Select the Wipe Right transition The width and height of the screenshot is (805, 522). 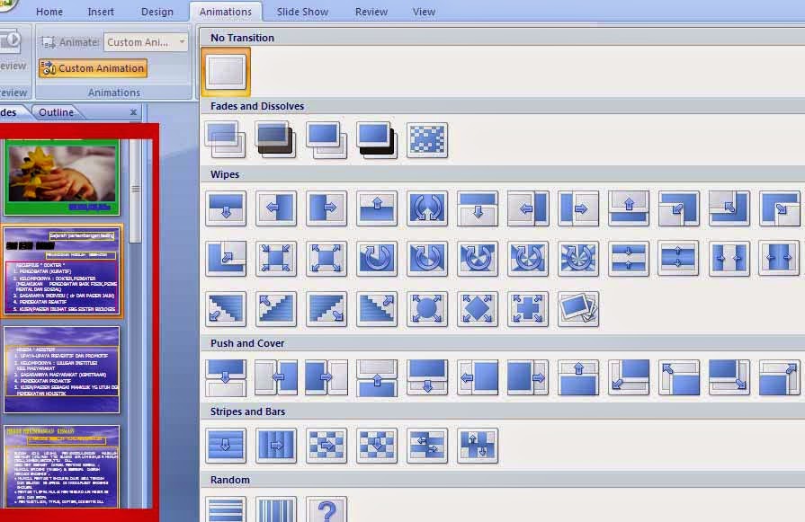[326, 208]
